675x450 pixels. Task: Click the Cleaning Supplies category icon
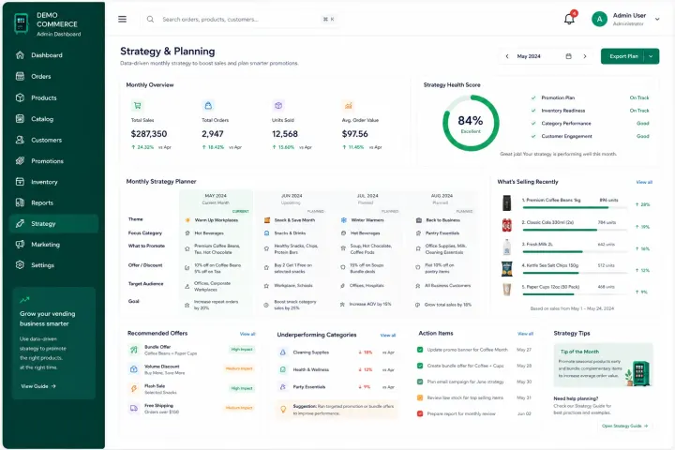coord(283,352)
